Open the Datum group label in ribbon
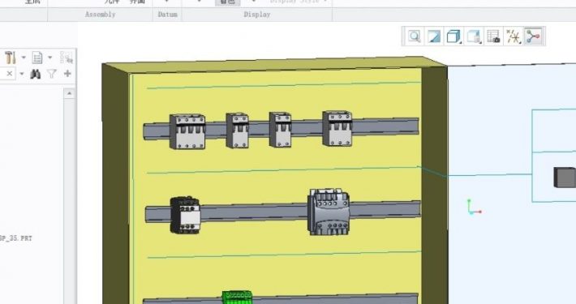Viewport: 576px width, 304px height. 167,15
